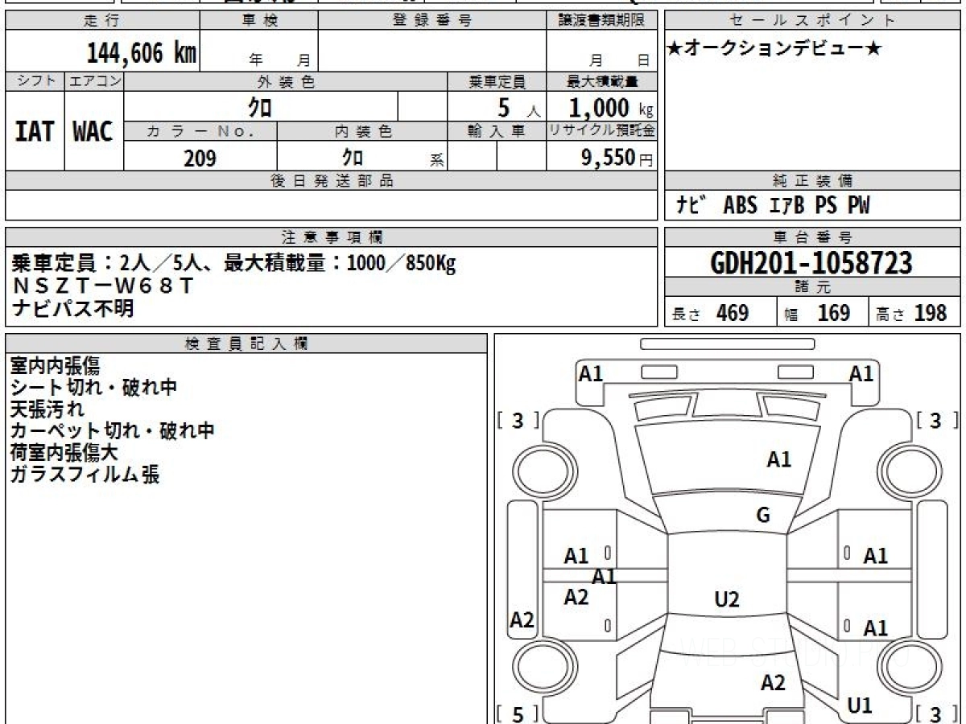Viewport: 966px width, 724px height.
Task: Click the リサイクル預託金 header
Action: [601, 131]
